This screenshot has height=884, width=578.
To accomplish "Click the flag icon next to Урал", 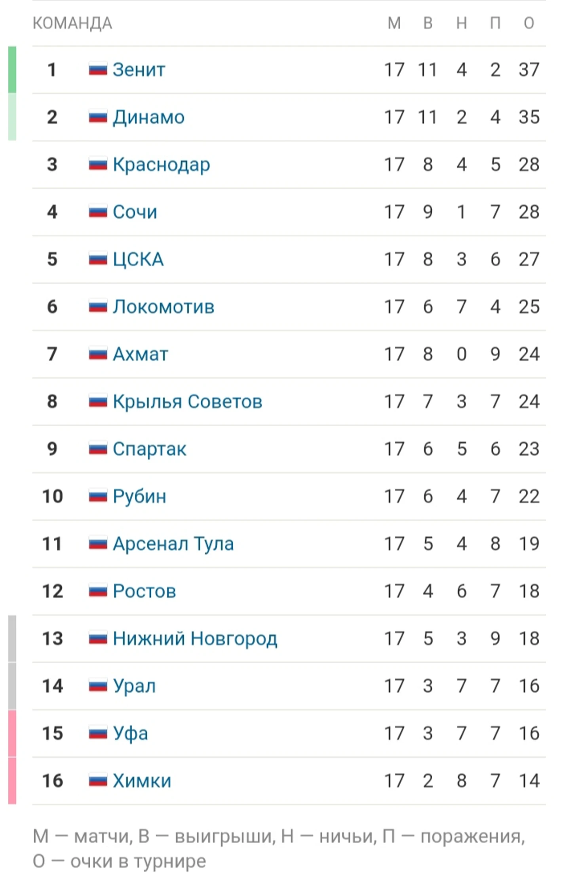I will click(x=98, y=686).
